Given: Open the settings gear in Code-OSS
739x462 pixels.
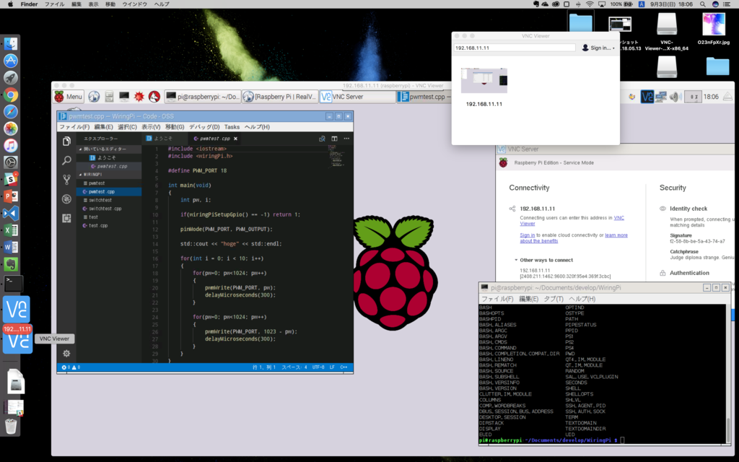Looking at the screenshot, I should (x=66, y=353).
